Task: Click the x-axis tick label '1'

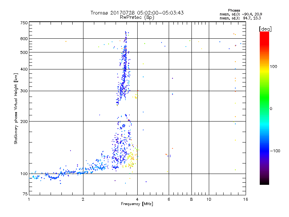Action: (29, 199)
